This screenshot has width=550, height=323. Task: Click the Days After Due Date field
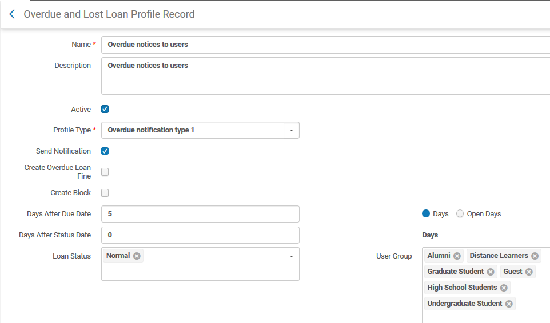[x=200, y=214]
